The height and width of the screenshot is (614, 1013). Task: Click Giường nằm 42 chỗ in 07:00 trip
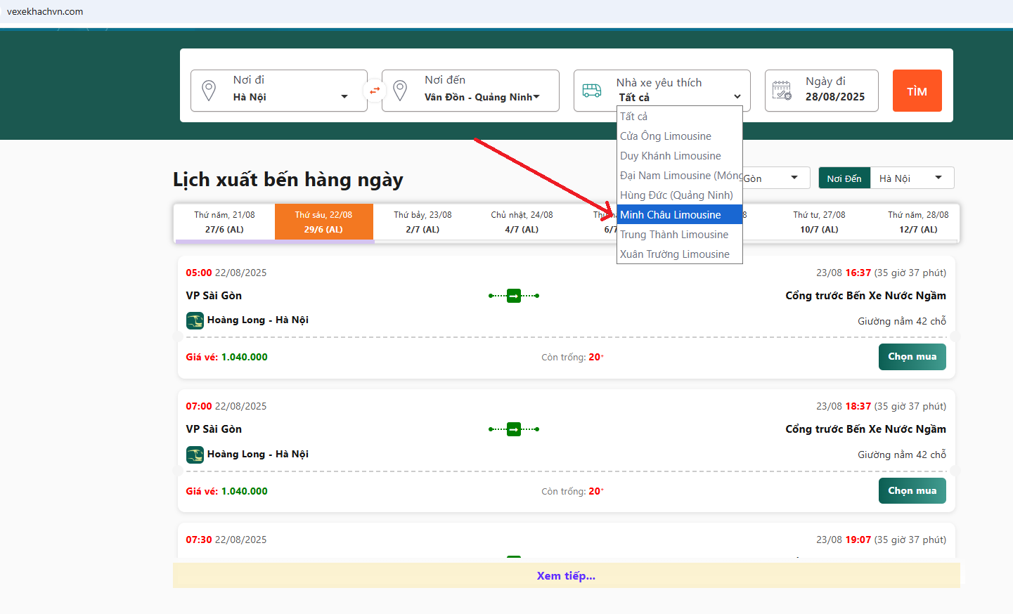coord(902,455)
